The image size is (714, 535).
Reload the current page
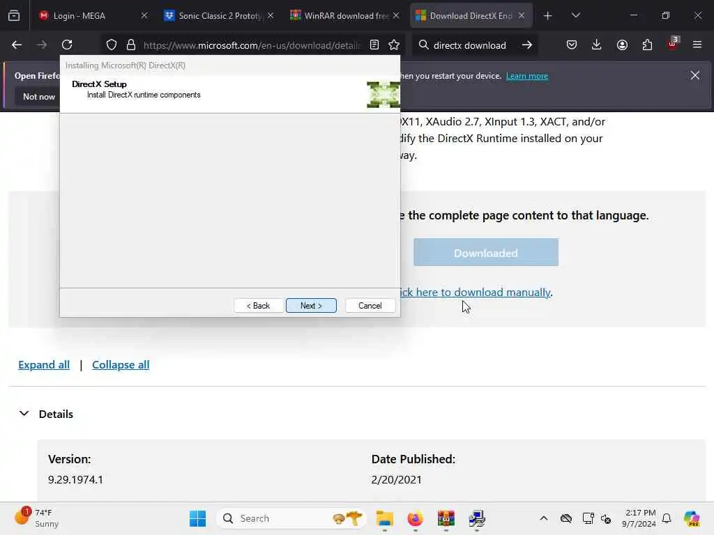[x=67, y=45]
